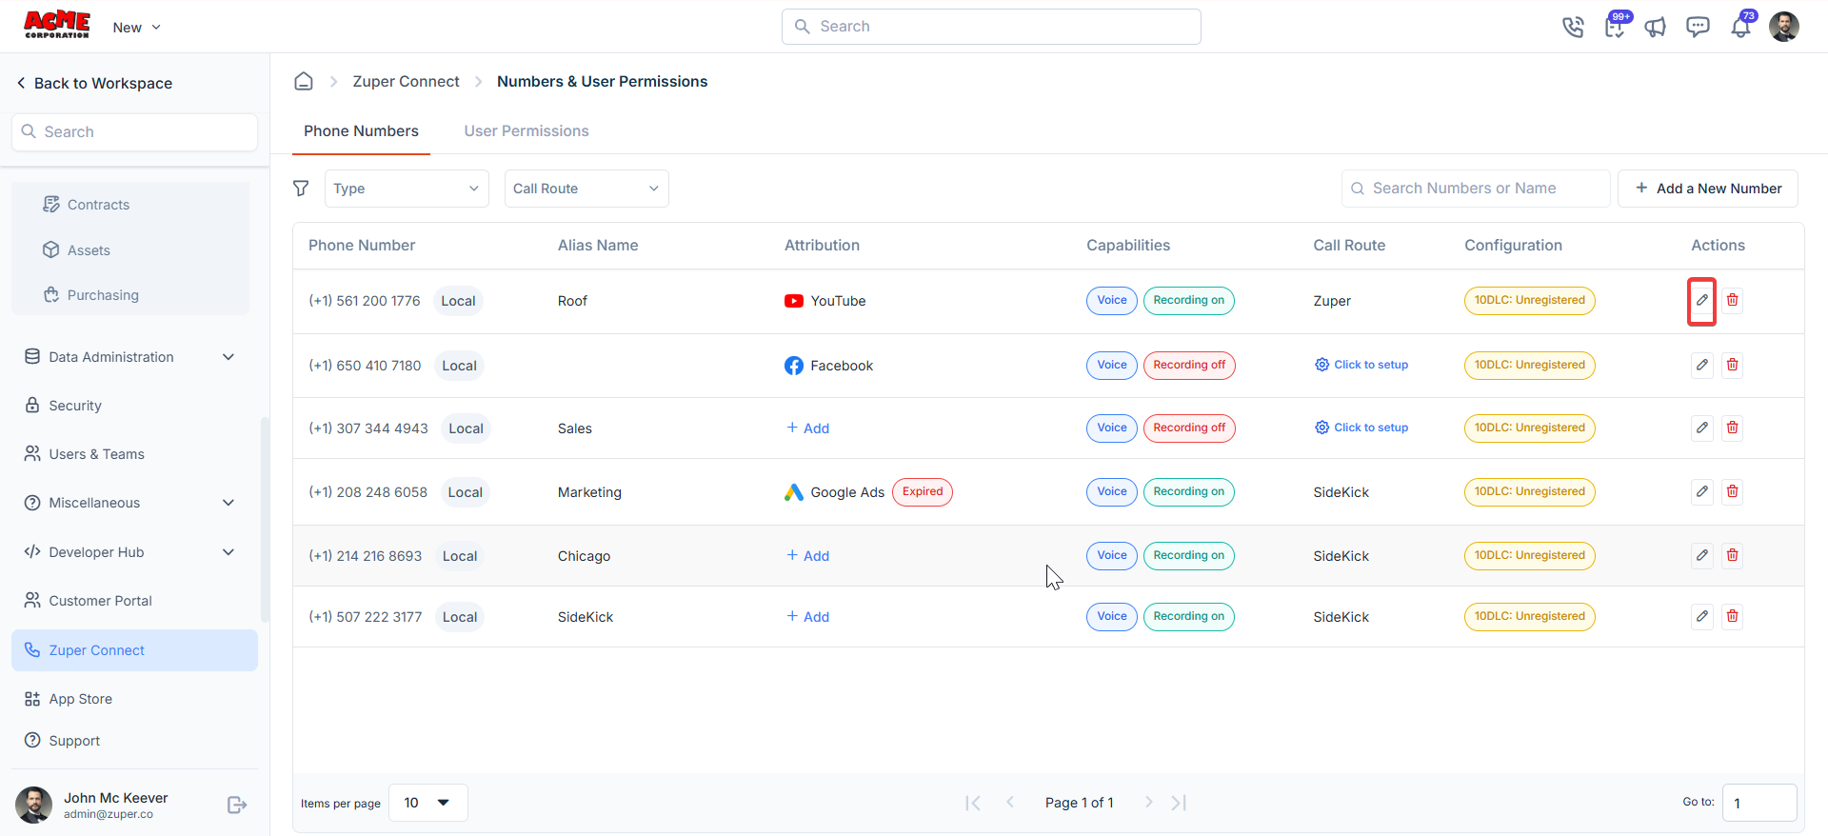Screen dimensions: 1828x836
Task: Click Add a New Number button
Action: point(1708,189)
